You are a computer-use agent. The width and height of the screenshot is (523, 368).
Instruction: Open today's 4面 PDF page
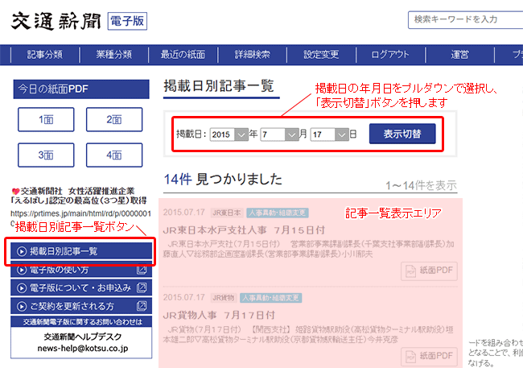tap(114, 155)
